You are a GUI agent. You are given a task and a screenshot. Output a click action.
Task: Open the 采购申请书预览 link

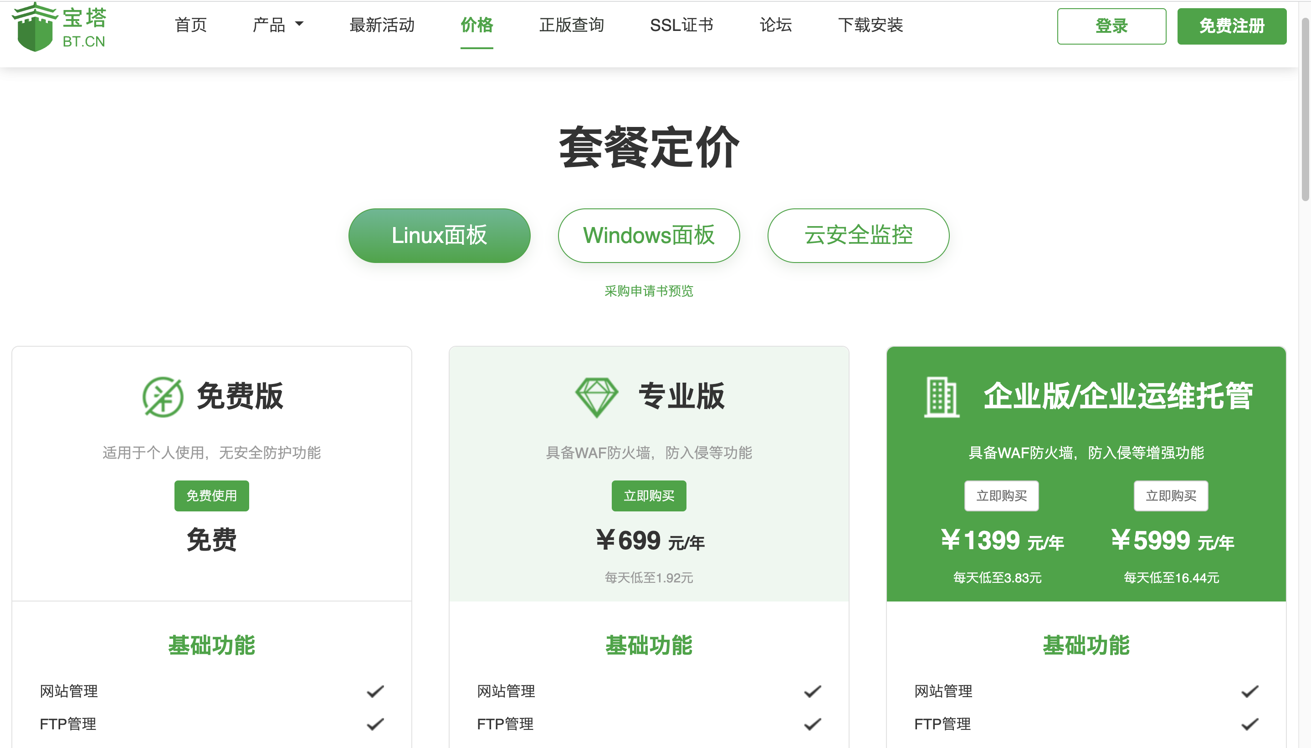coord(649,291)
